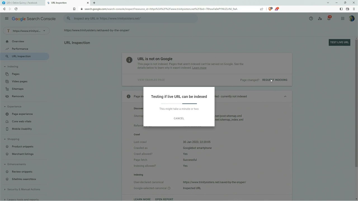Open the Google account avatar

tap(352, 18)
